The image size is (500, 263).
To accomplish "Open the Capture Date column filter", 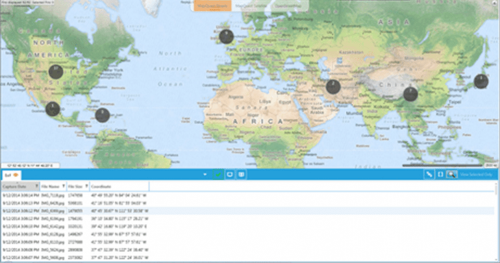I will [x=35, y=186].
